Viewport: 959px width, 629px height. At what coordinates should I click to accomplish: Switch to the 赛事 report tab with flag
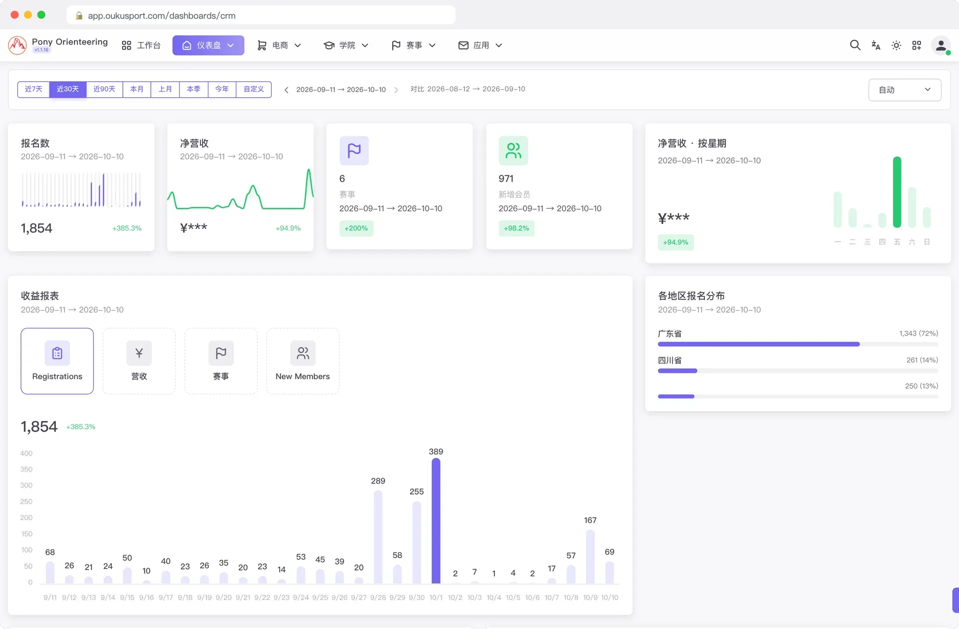point(221,361)
